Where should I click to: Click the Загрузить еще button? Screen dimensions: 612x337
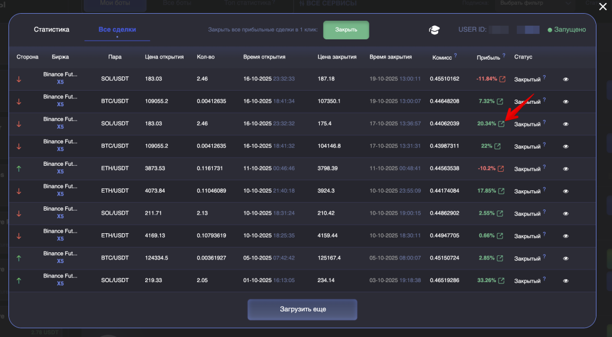302,310
